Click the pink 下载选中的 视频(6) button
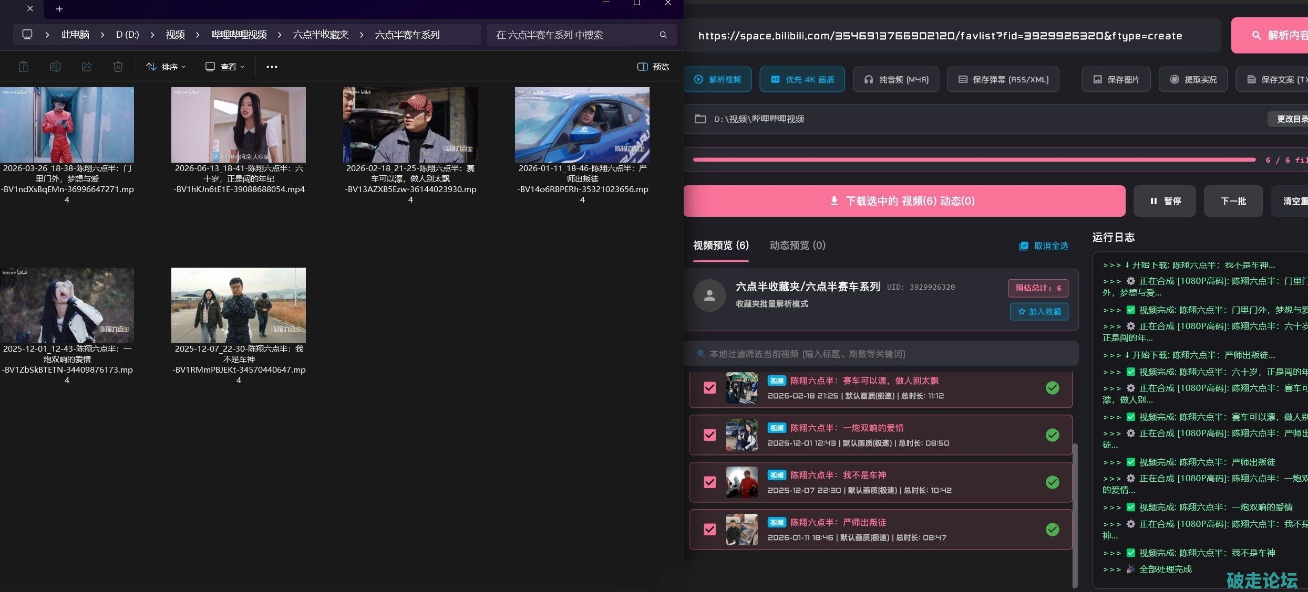The image size is (1308, 592). coord(904,201)
